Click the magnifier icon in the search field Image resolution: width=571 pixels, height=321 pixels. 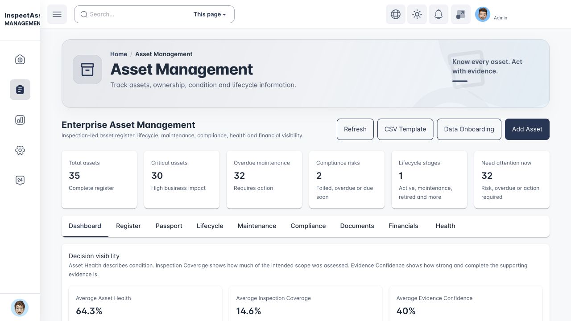tap(84, 14)
